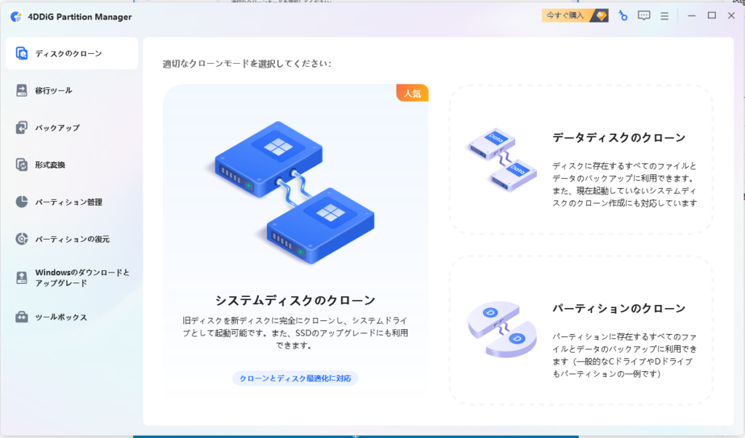Click the ディスクのクローン sidebar icon
Image resolution: width=745 pixels, height=438 pixels.
[22, 53]
